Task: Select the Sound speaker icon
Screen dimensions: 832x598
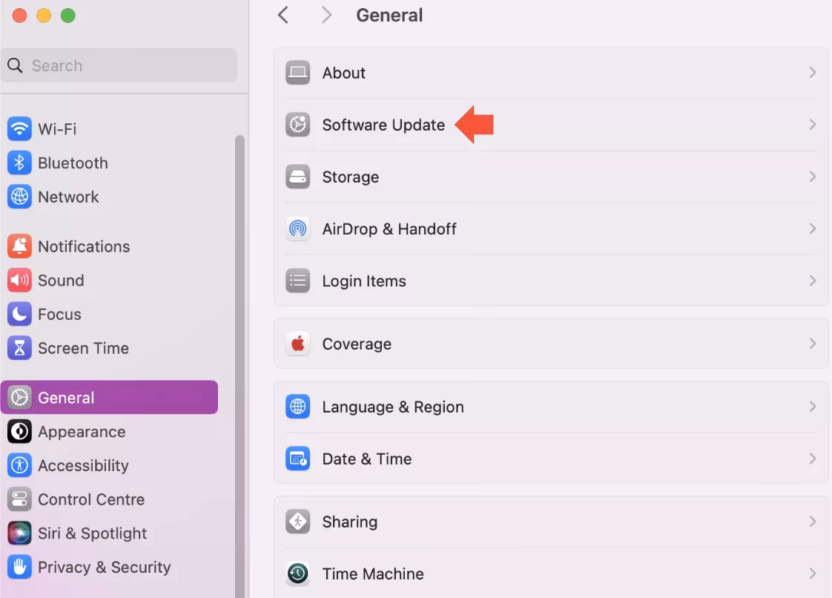Action: 19,280
